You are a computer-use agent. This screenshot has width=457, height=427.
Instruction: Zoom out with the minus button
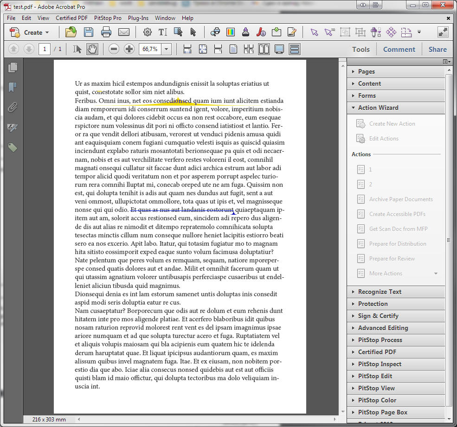pyautogui.click(x=114, y=49)
